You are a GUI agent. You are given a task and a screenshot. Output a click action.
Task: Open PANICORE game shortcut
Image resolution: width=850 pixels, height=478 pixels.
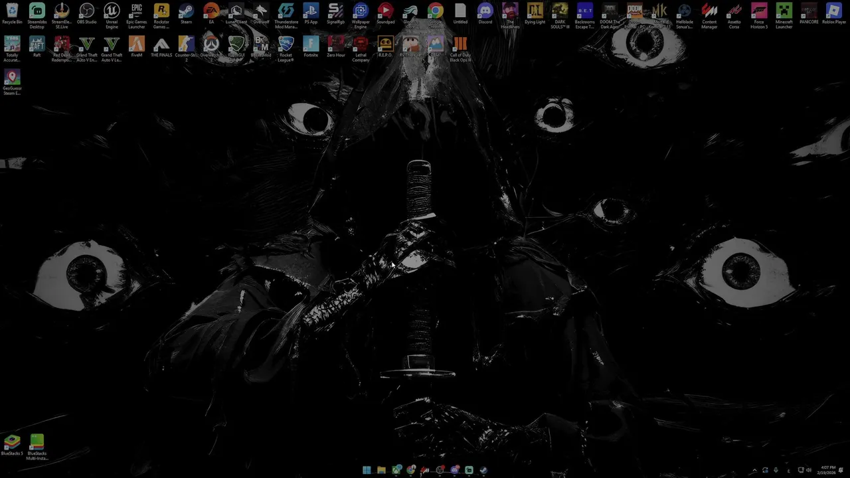(809, 15)
